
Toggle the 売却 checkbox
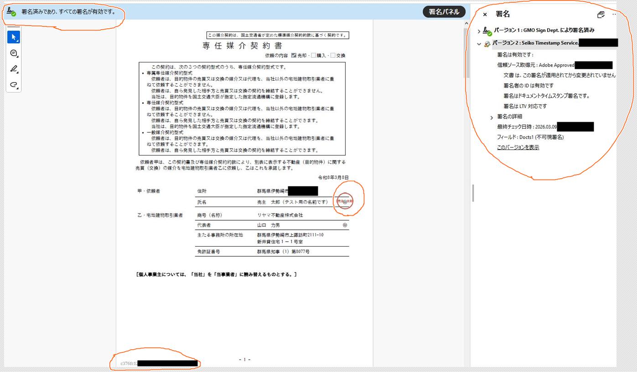(294, 56)
